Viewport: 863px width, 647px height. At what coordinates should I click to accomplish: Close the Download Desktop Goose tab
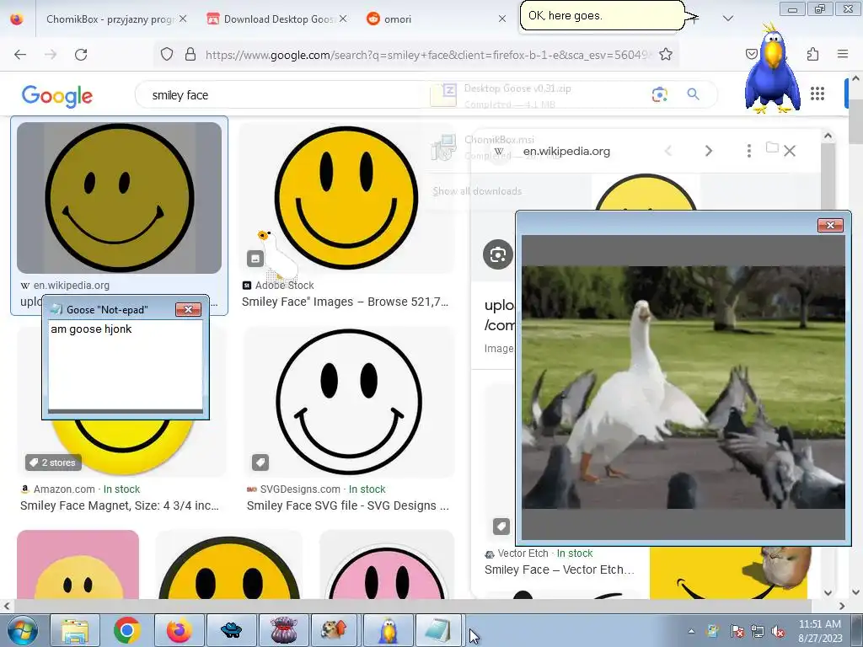343,19
